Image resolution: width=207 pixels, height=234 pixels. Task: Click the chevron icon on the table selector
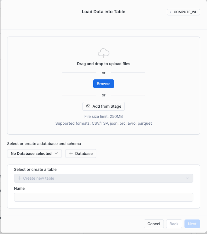pos(187,178)
